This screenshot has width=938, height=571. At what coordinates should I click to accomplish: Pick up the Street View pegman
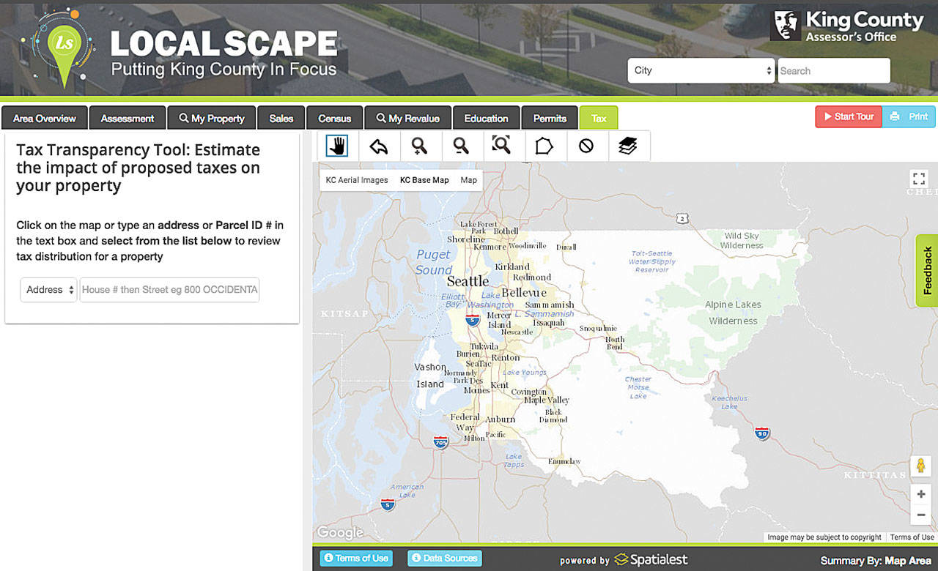[x=921, y=466]
